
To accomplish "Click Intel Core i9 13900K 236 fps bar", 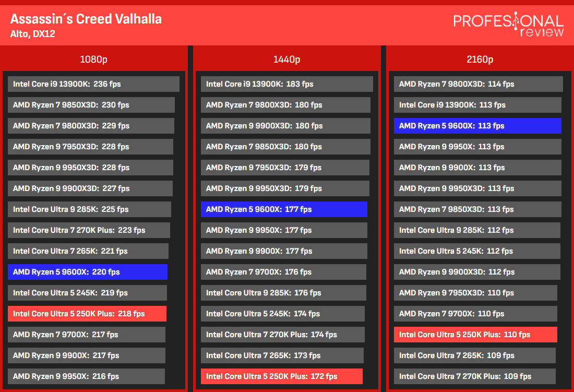I will [x=94, y=84].
